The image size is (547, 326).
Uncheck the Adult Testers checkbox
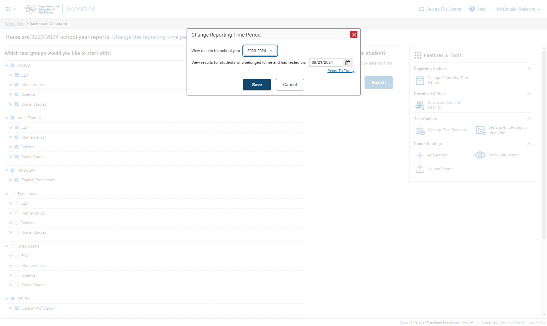13,118
